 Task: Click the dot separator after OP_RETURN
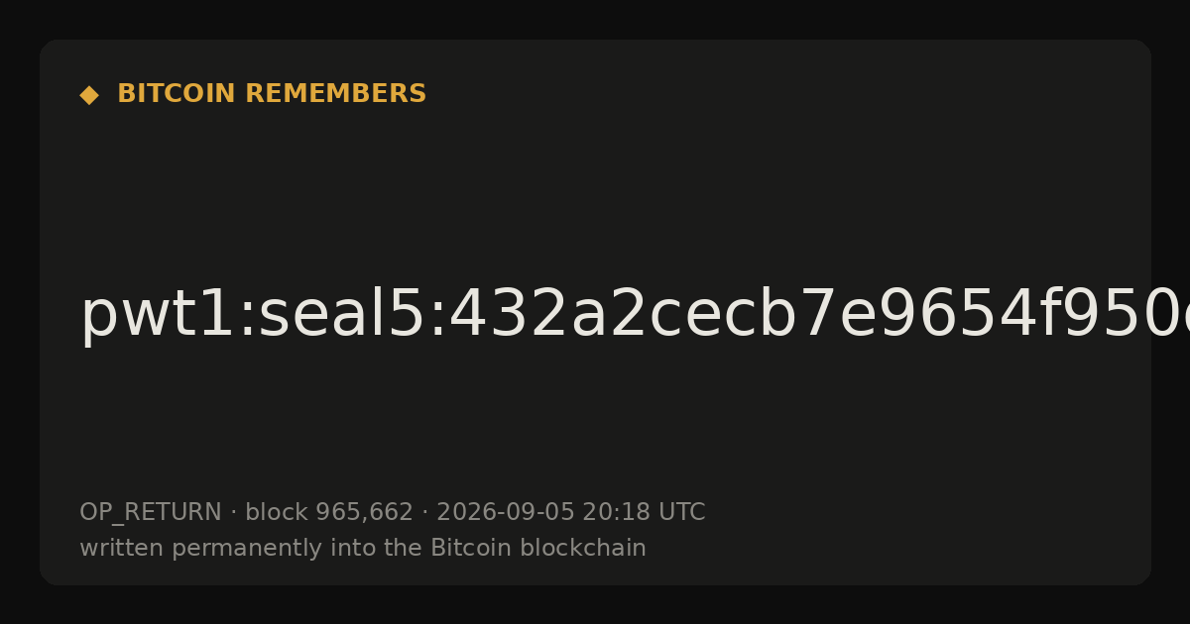click(234, 513)
